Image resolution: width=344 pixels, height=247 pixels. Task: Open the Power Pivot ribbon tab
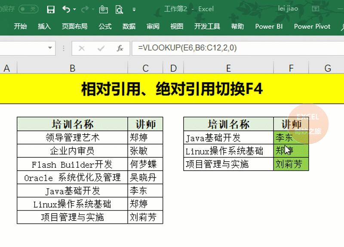click(312, 26)
